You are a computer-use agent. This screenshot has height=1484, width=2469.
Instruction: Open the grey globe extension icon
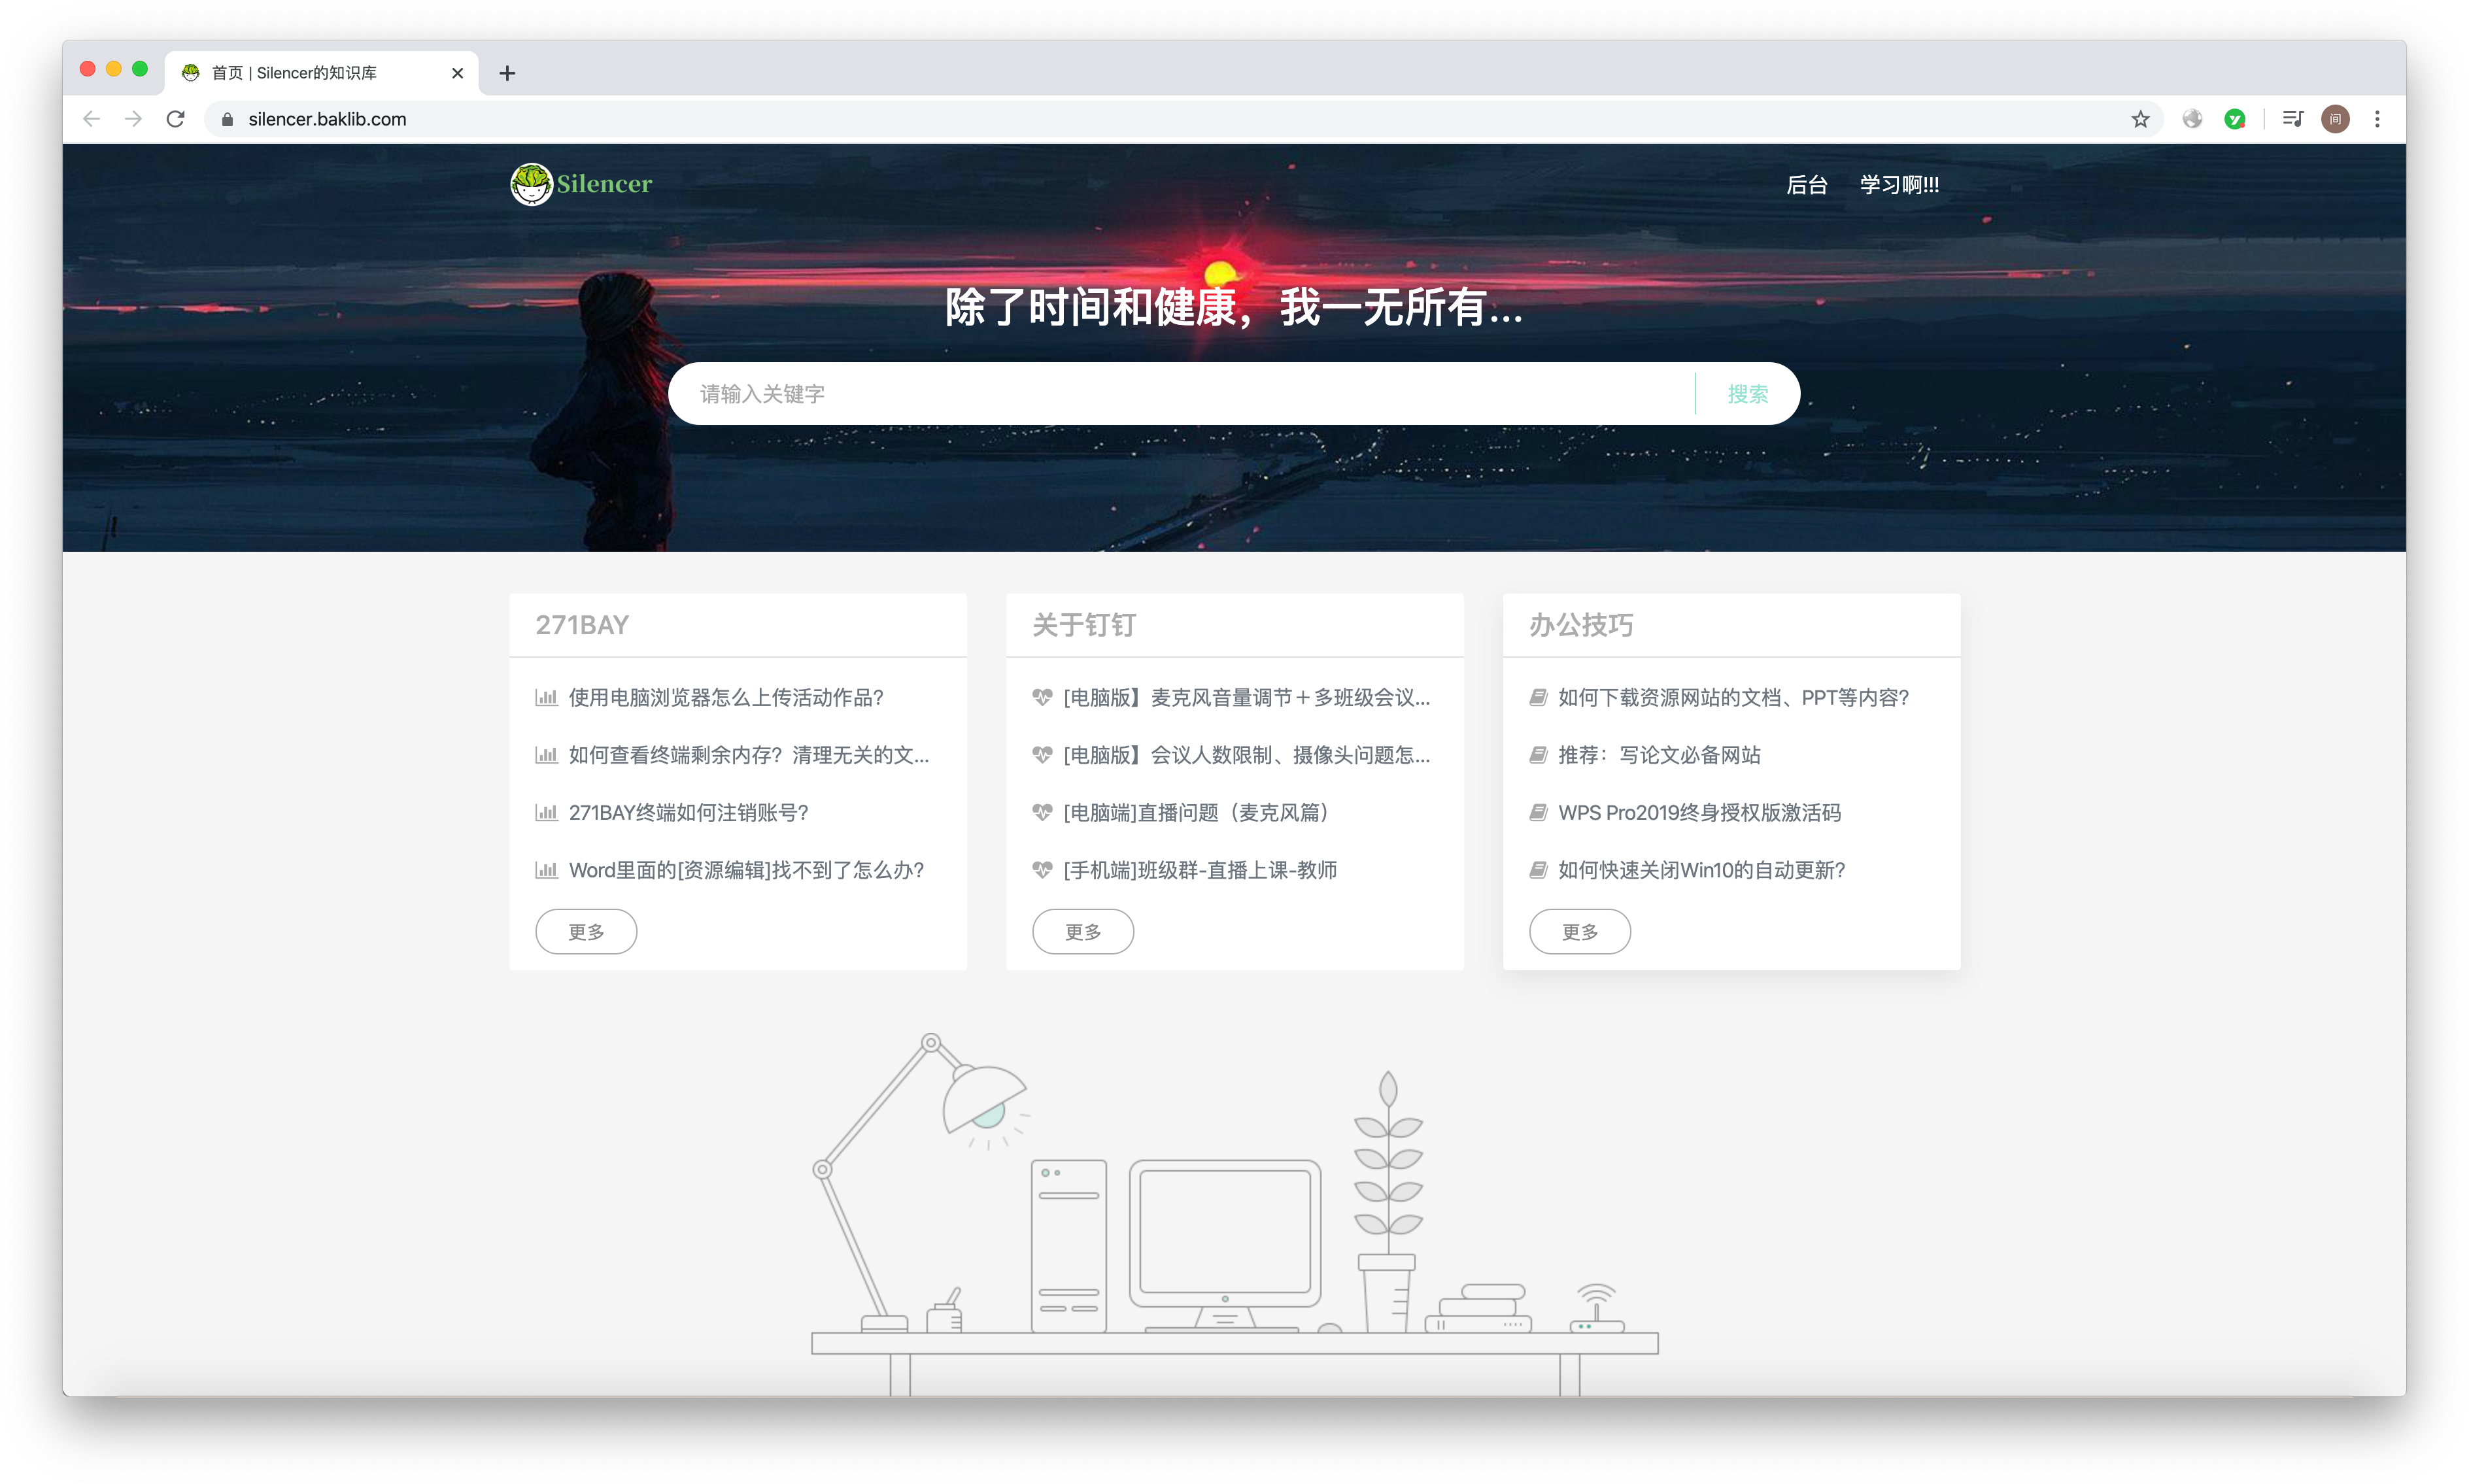point(2192,119)
